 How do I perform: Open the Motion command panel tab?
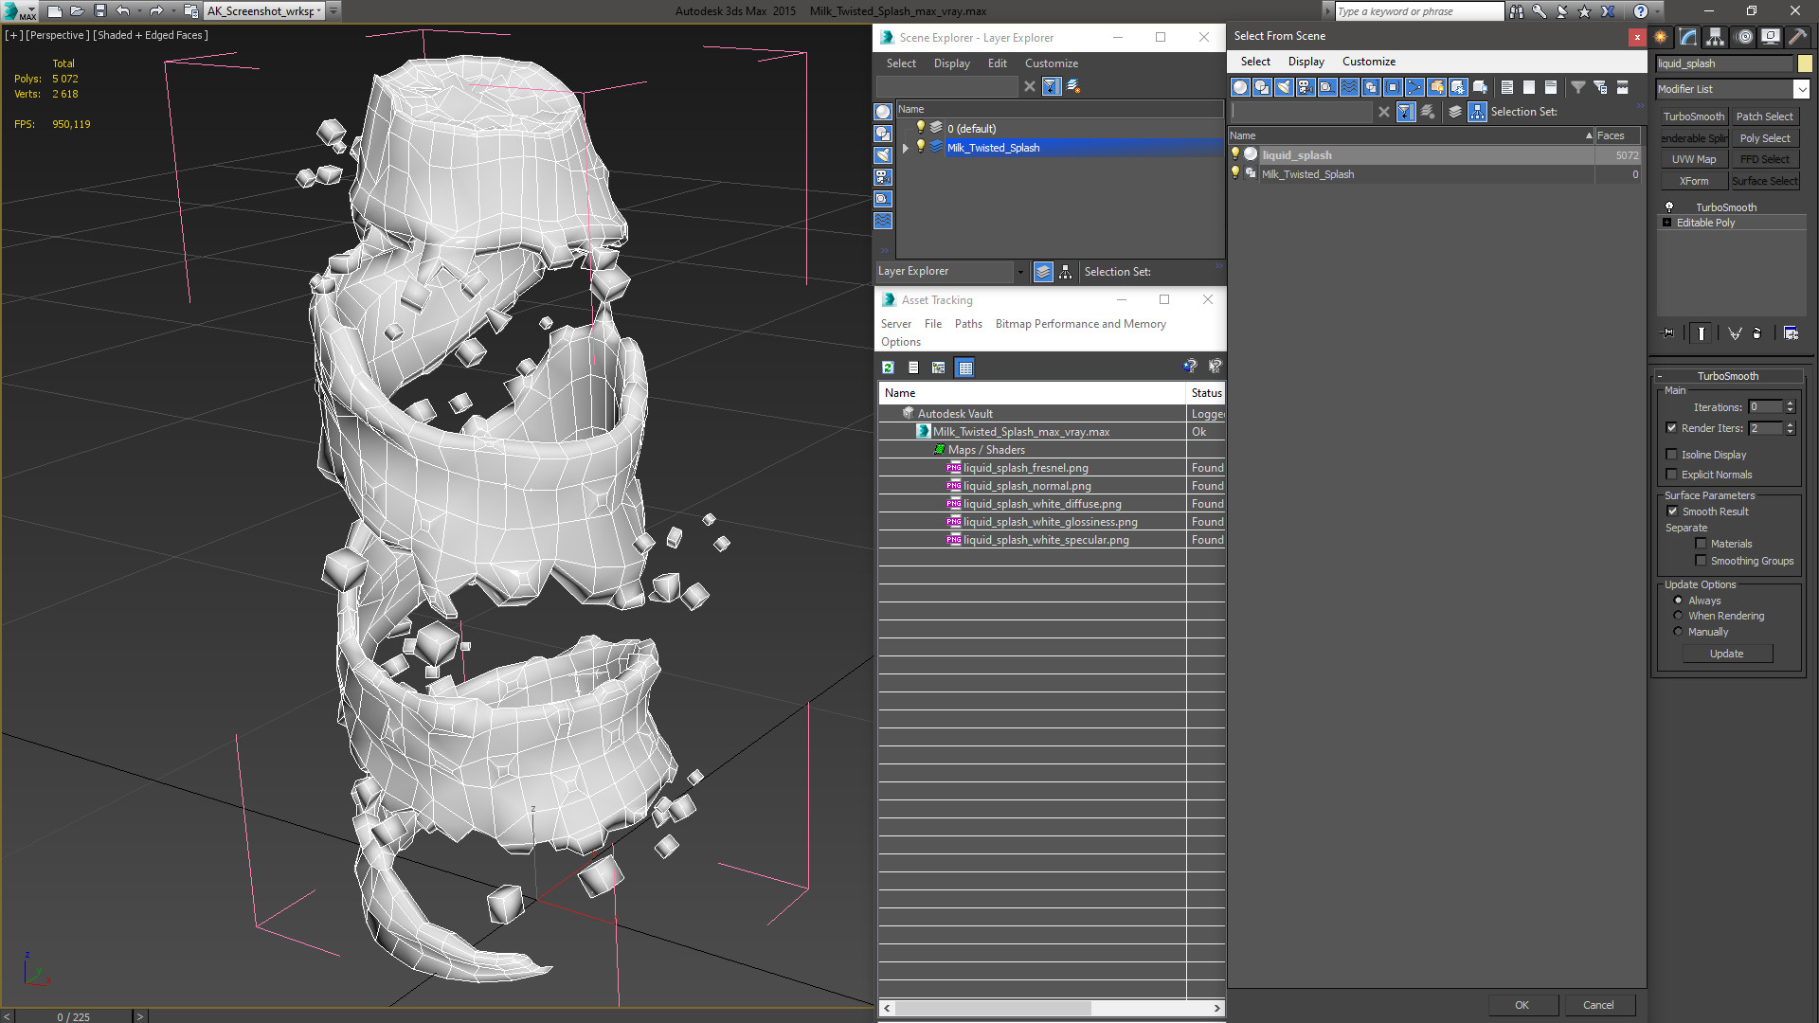[1743, 37]
